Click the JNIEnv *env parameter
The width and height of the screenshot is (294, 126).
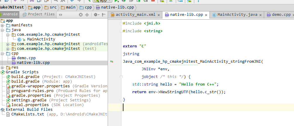(x=155, y=69)
